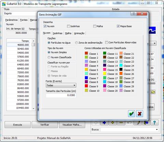Select the 61200.000 time row
The height and width of the screenshot is (142, 164).
pyautogui.click(x=18, y=60)
